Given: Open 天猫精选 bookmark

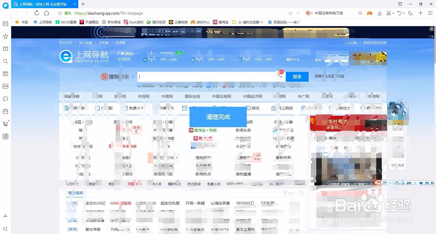Looking at the screenshot, I should point(89,22).
